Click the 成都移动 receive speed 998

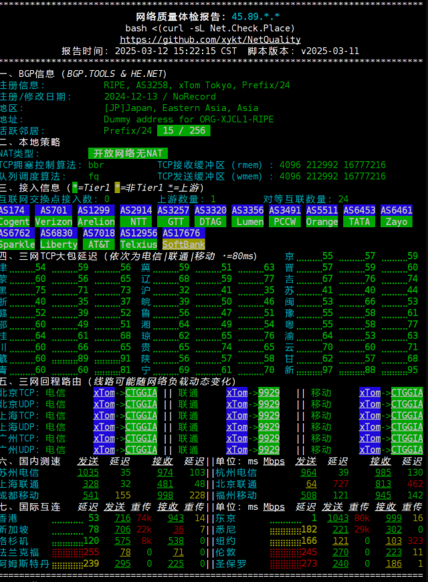pos(165,496)
